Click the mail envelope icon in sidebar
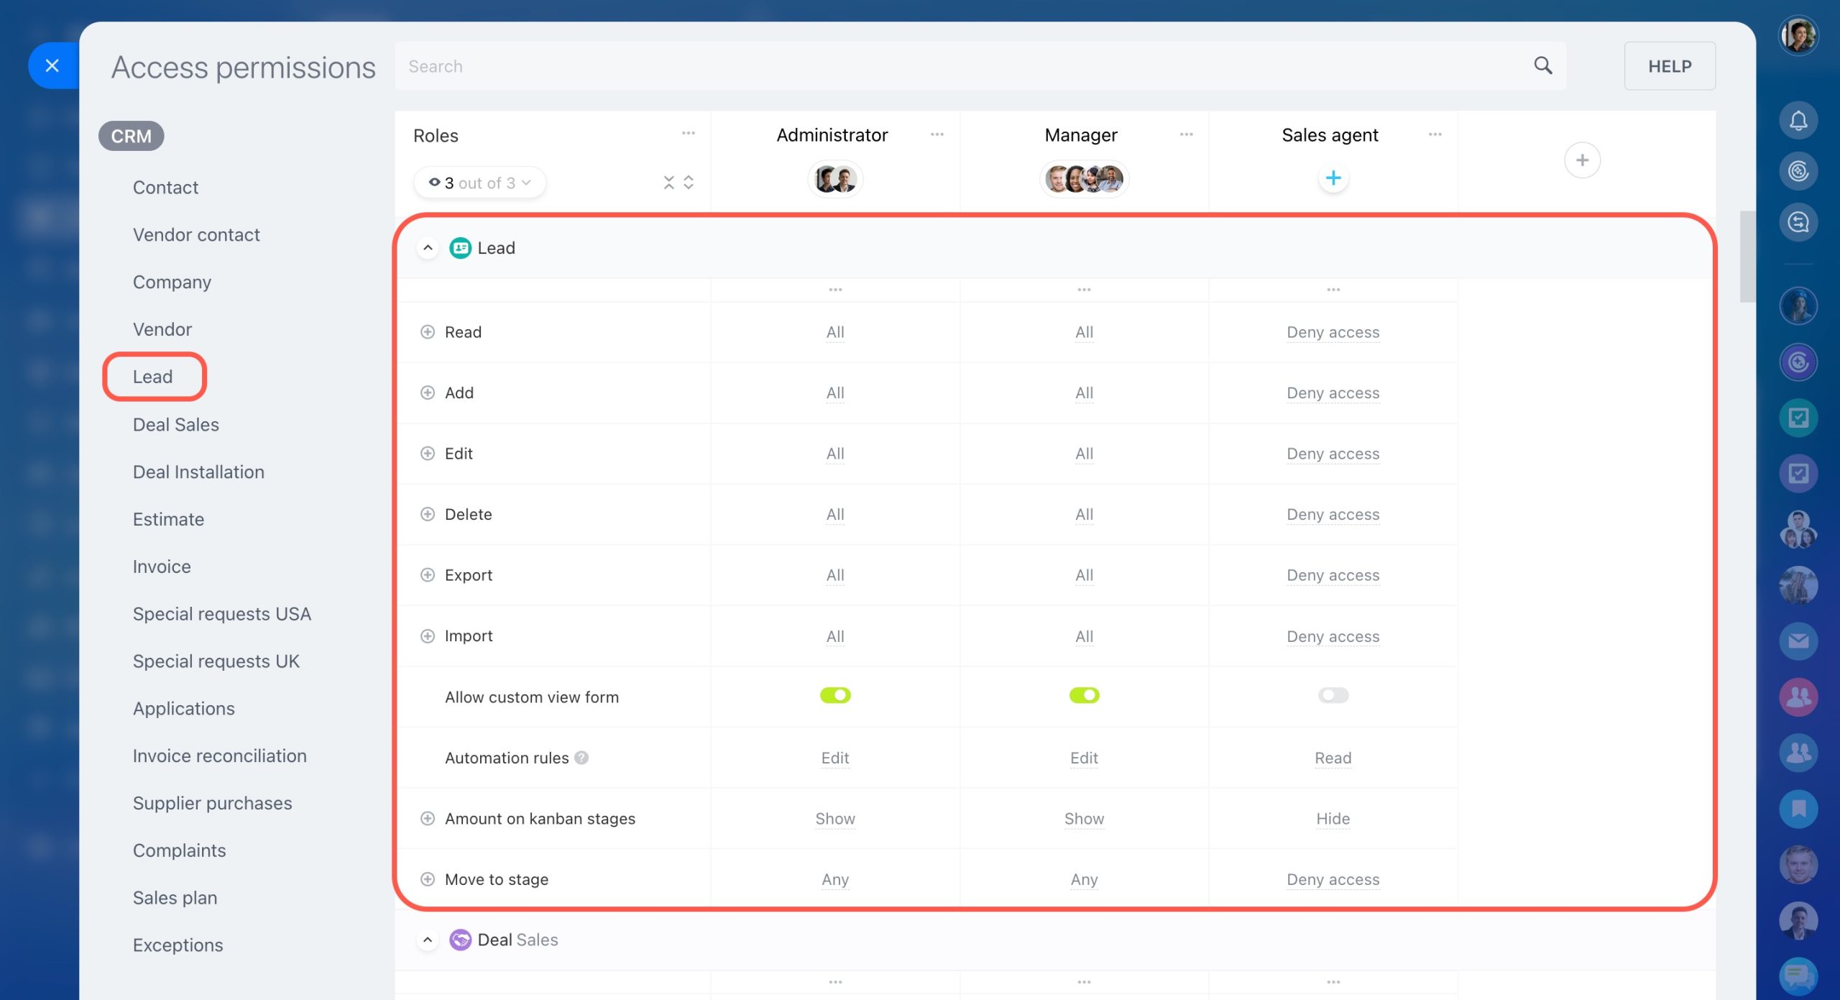 (1798, 641)
